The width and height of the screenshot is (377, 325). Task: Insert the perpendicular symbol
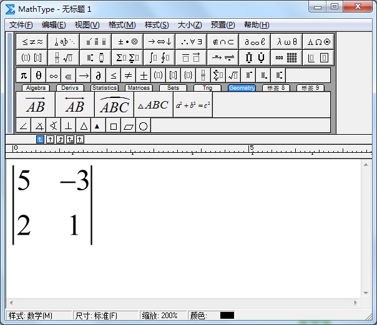coord(69,126)
